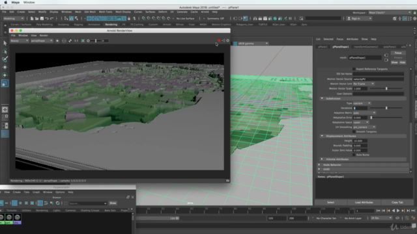Open the Beauty AOV dropdown
This screenshot has width=417, height=234.
click(x=20, y=40)
